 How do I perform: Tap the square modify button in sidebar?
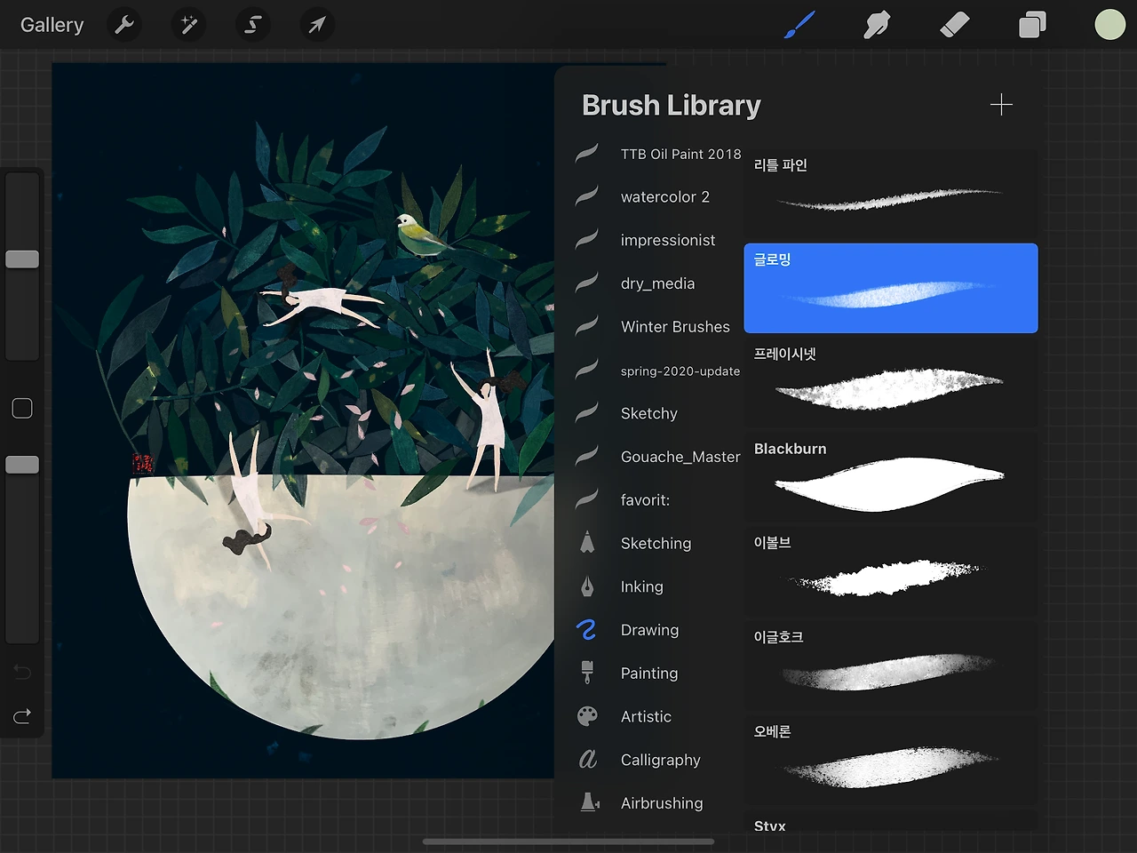point(22,409)
